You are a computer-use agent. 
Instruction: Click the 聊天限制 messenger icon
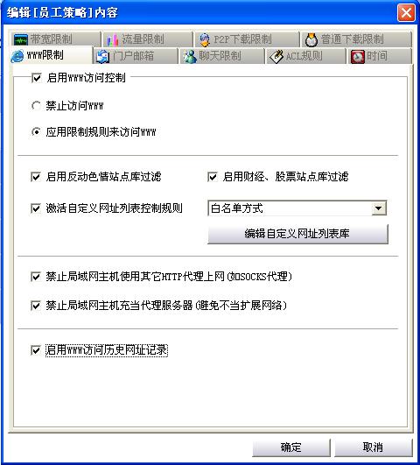[x=190, y=56]
